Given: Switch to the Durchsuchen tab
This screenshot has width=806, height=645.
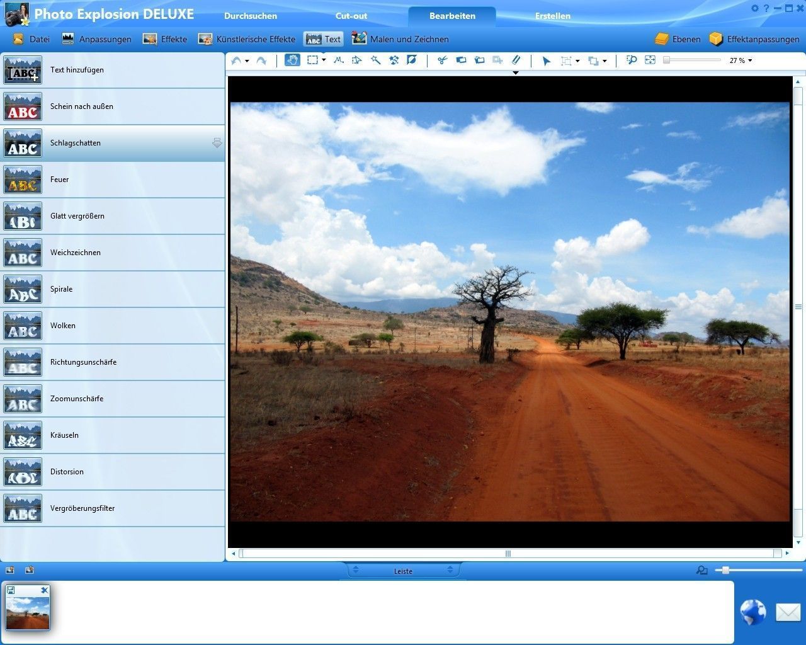Looking at the screenshot, I should (x=251, y=16).
